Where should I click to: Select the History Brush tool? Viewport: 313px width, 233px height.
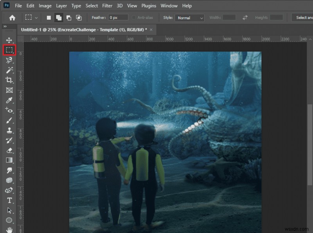click(9, 140)
